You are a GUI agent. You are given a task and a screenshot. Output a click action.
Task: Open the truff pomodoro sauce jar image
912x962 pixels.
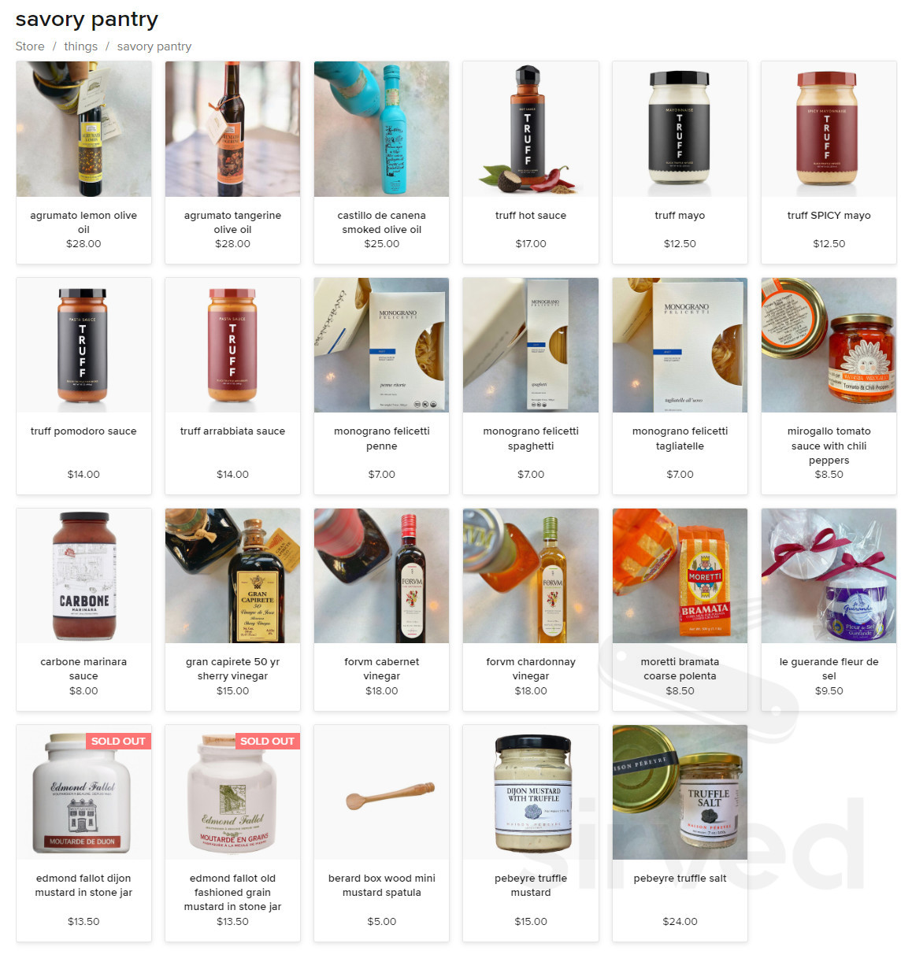tap(83, 345)
